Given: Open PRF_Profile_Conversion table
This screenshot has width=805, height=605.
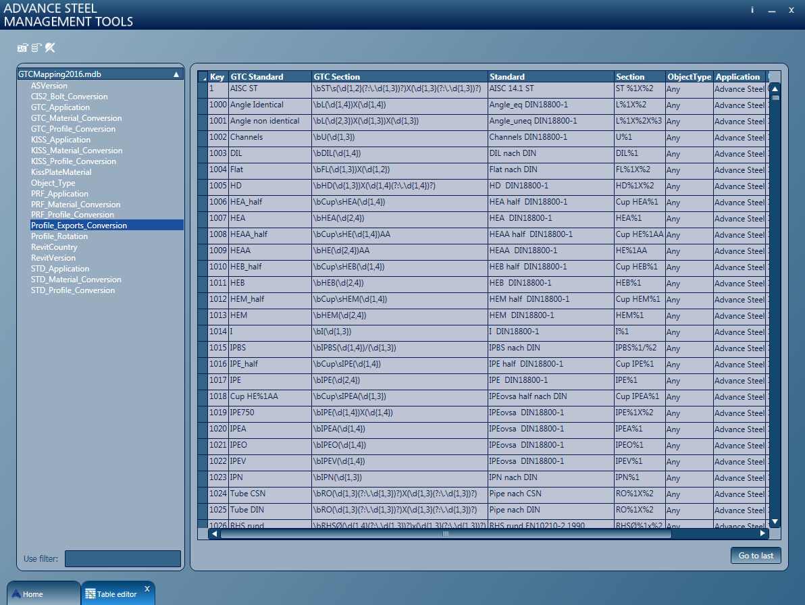Looking at the screenshot, I should (72, 215).
